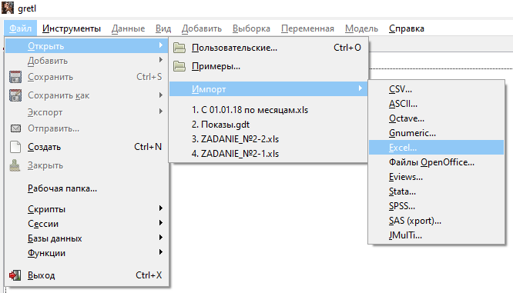513x293 pixels.
Task: Open the Данные menu
Action: pos(128,28)
